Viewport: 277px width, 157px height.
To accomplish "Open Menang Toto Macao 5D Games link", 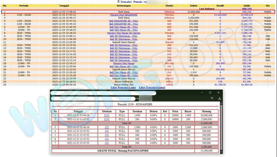I will coord(124,33).
